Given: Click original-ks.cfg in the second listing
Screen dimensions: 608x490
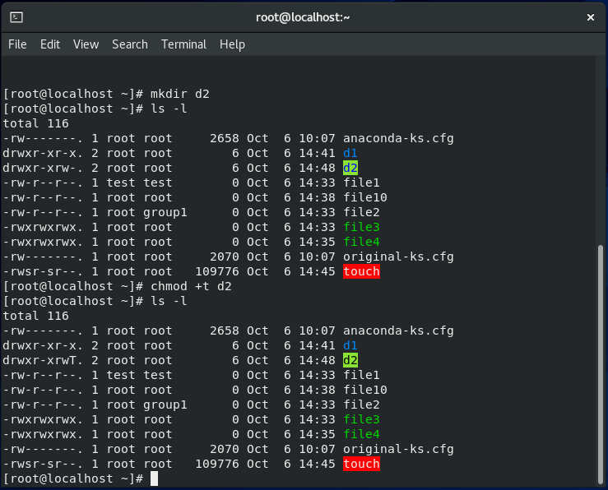Looking at the screenshot, I should [x=398, y=449].
